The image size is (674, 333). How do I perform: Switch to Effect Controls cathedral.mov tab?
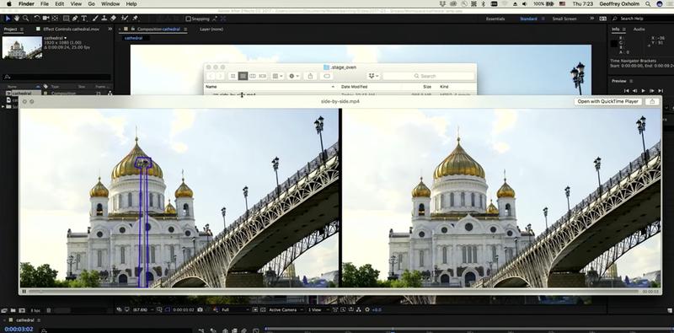[x=71, y=30]
